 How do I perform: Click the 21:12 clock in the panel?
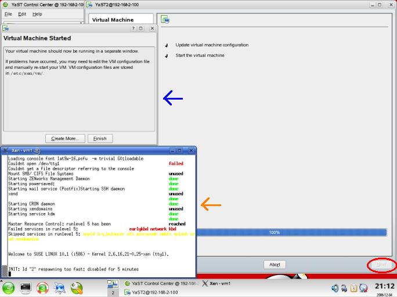point(385,286)
